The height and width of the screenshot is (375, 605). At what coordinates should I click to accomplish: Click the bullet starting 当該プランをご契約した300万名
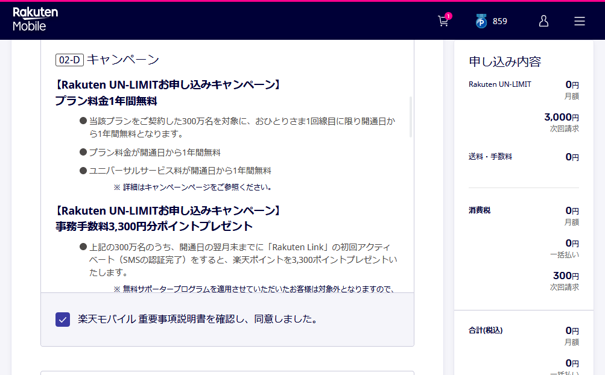pyautogui.click(x=242, y=127)
